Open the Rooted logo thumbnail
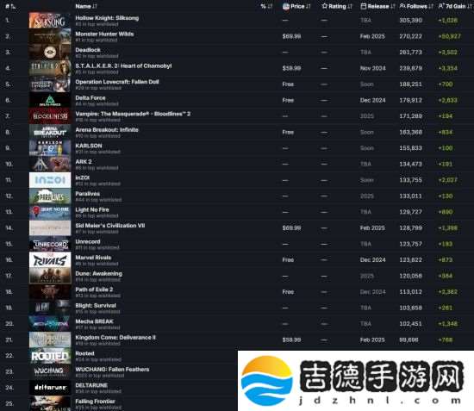The image size is (474, 411). coord(50,356)
